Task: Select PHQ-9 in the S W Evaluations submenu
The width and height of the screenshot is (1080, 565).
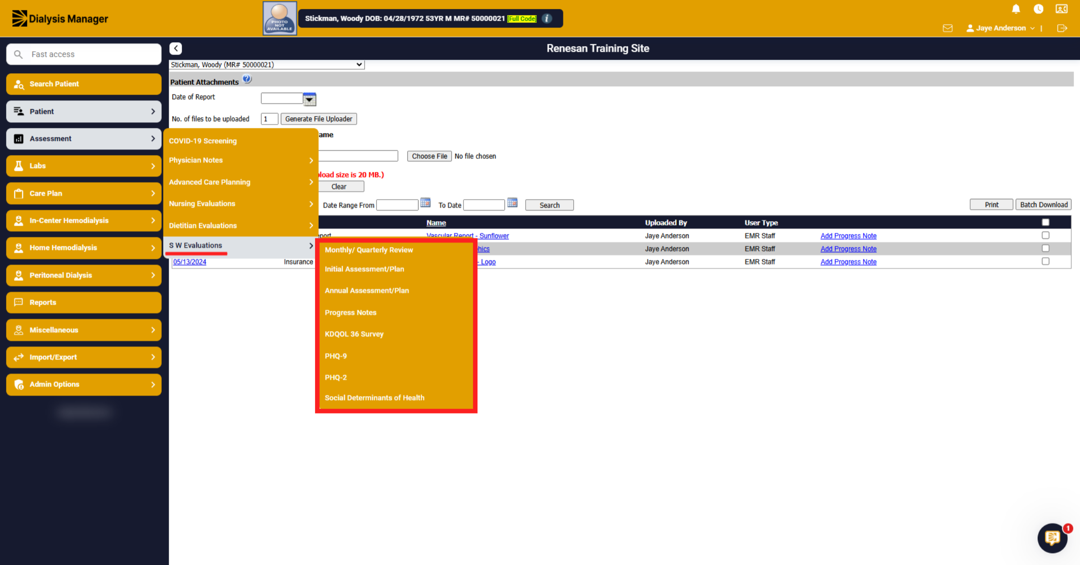Action: coord(336,356)
